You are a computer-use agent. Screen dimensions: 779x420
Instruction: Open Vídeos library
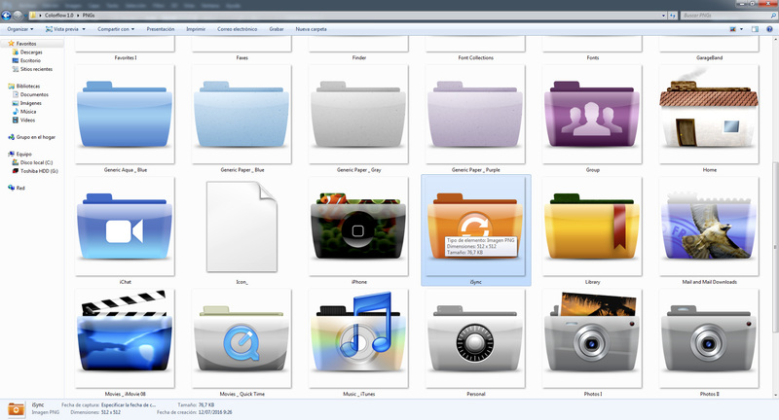(27, 120)
